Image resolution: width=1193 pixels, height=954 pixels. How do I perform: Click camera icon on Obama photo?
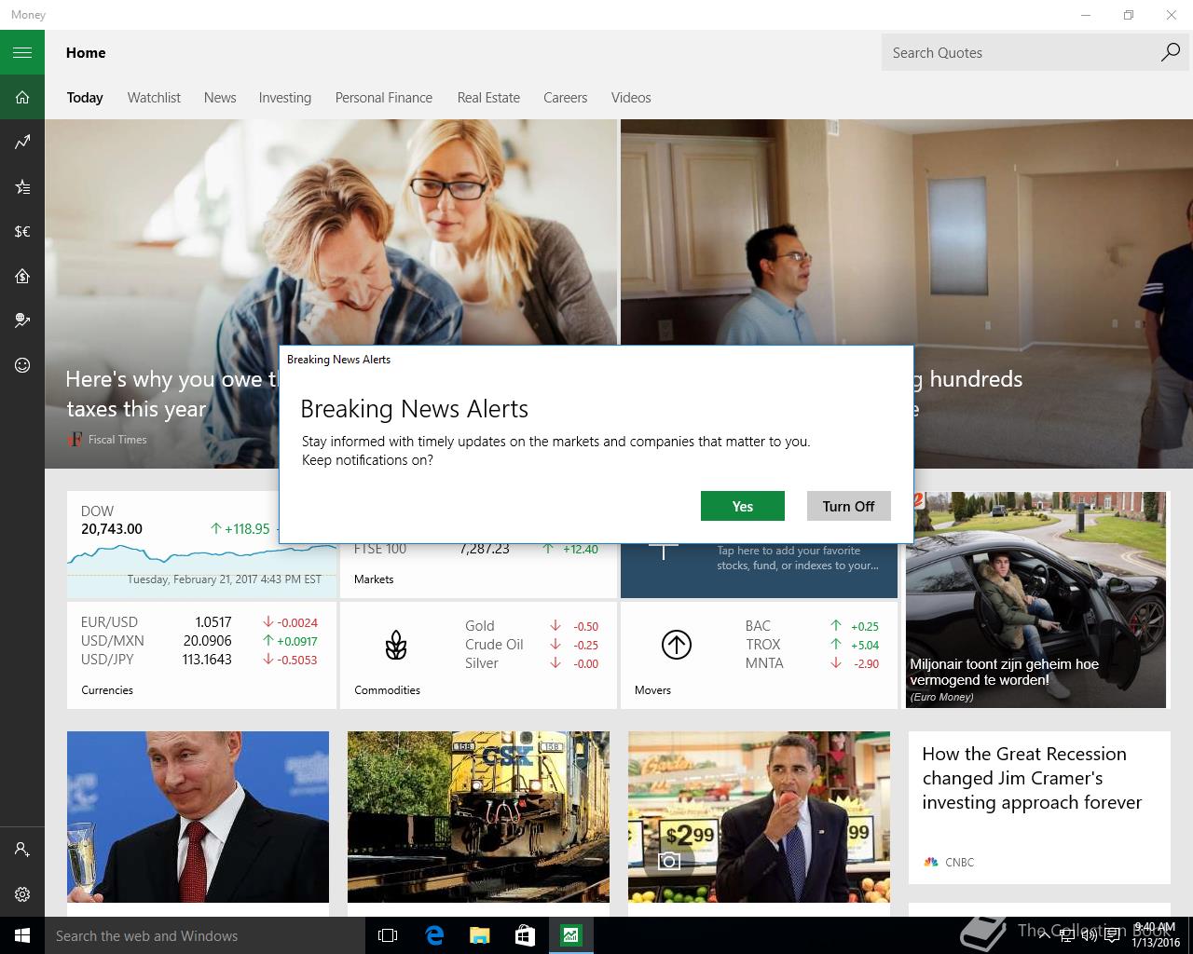(x=668, y=861)
